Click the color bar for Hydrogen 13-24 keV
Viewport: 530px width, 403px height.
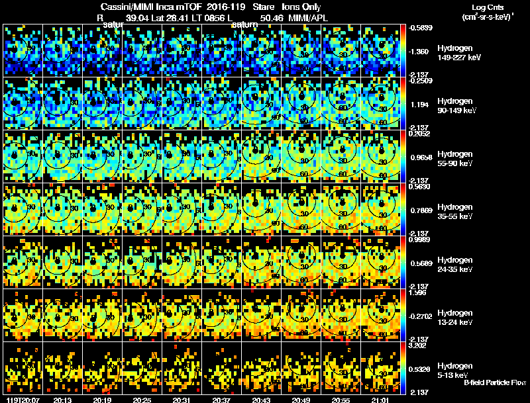[403, 316]
